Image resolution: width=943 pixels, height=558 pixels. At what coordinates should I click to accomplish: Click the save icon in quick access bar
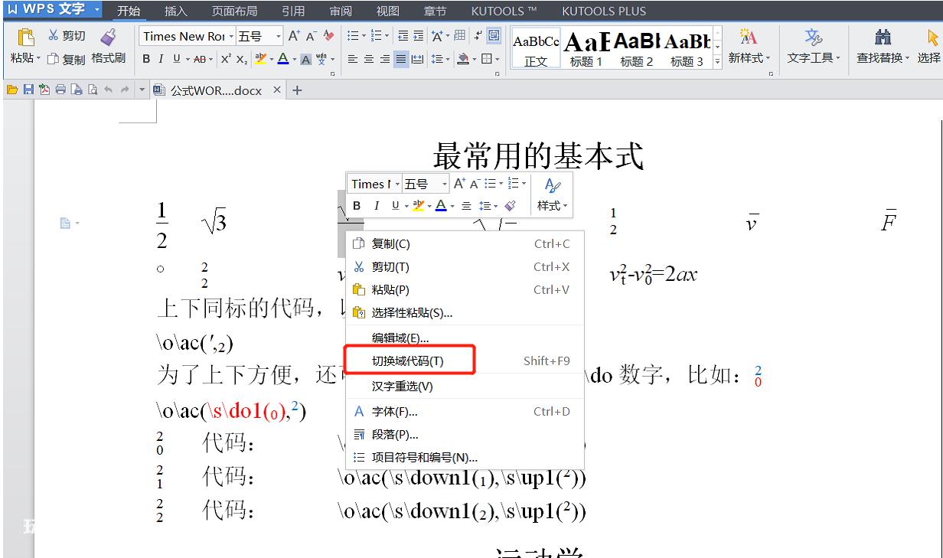(28, 90)
